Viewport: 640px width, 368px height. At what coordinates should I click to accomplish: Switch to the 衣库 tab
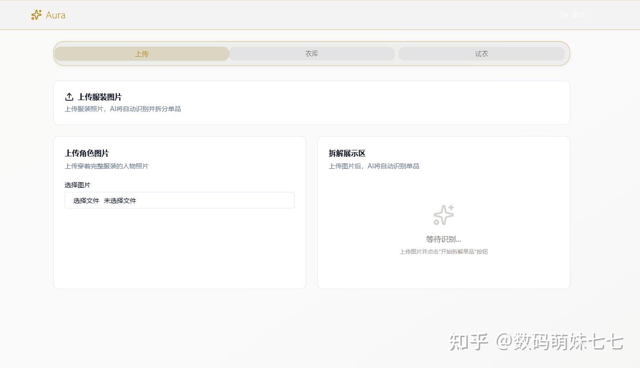coord(311,53)
